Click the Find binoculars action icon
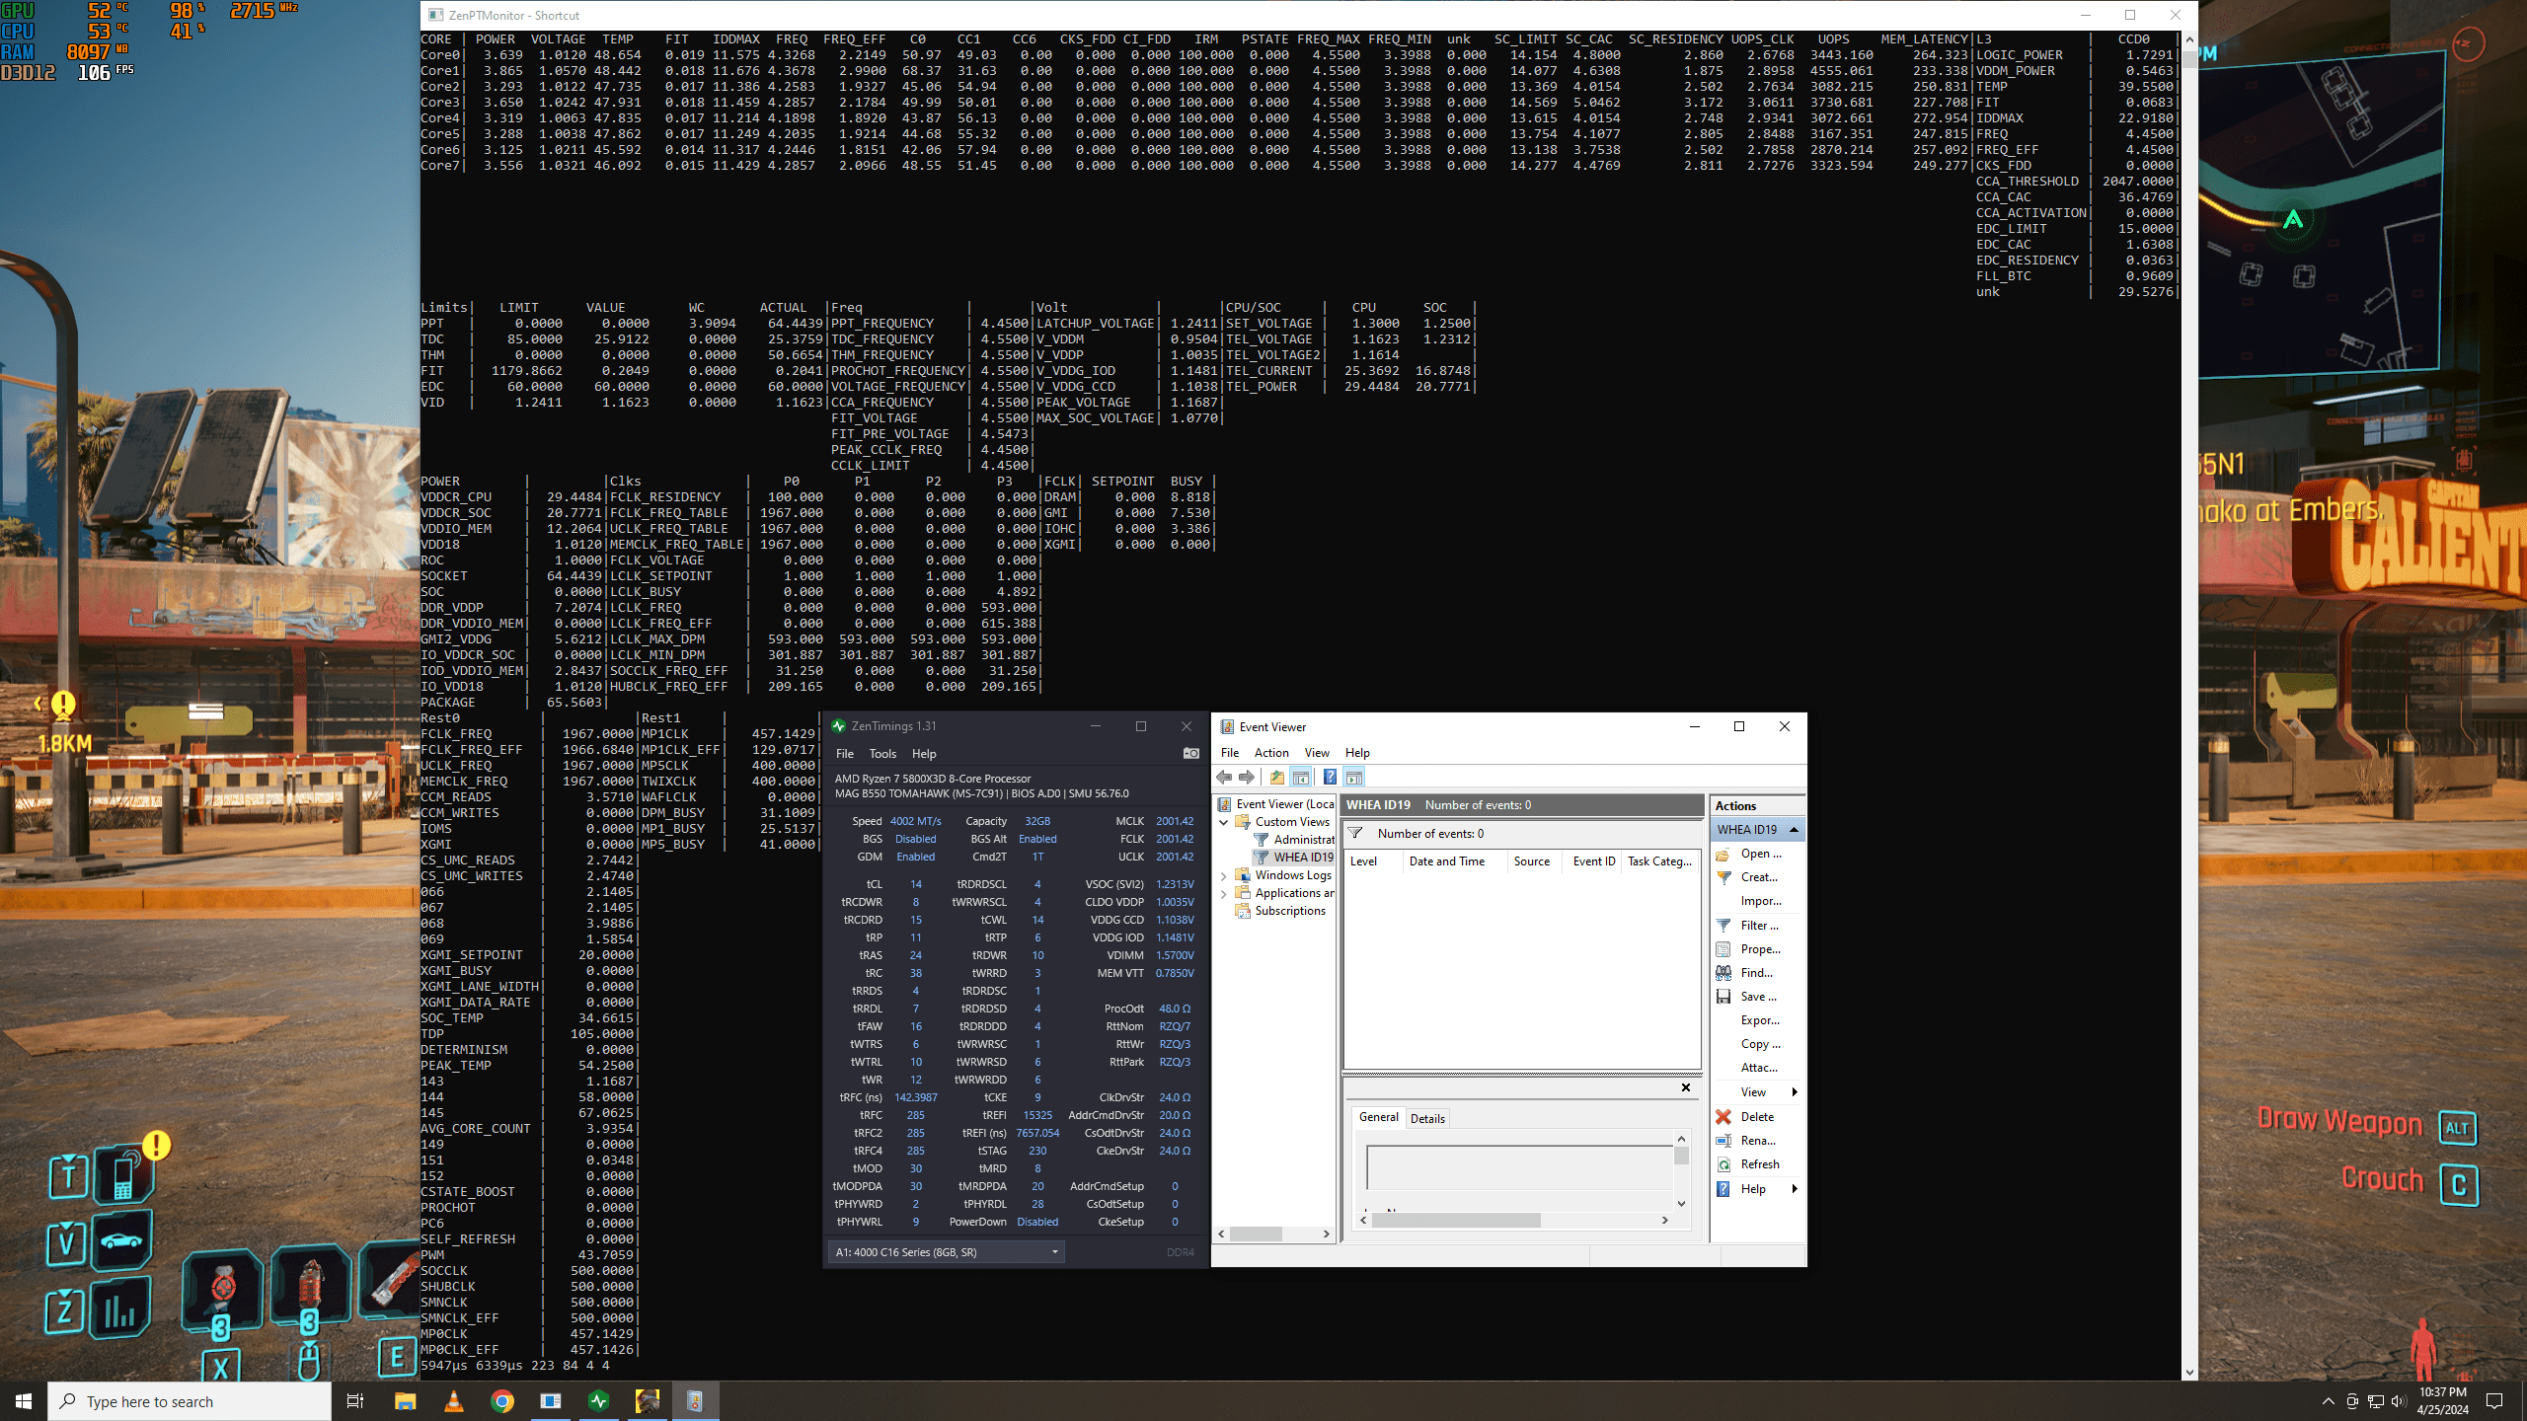2527x1421 pixels. point(1723,973)
